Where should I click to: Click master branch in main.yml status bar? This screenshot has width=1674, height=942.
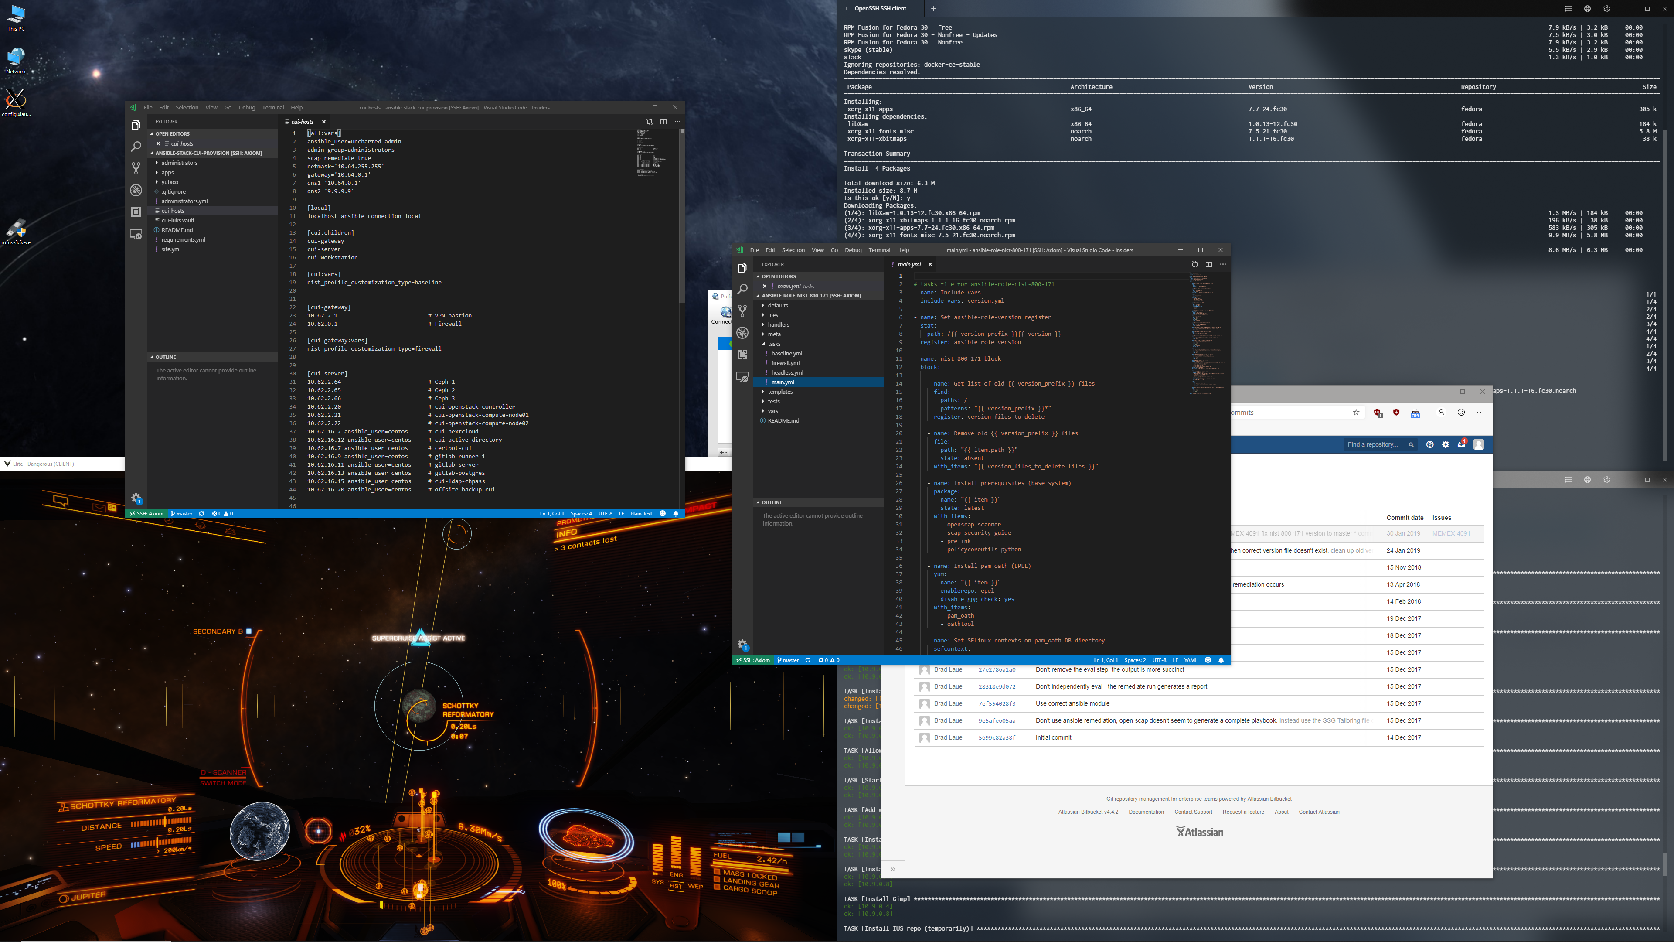coord(788,660)
